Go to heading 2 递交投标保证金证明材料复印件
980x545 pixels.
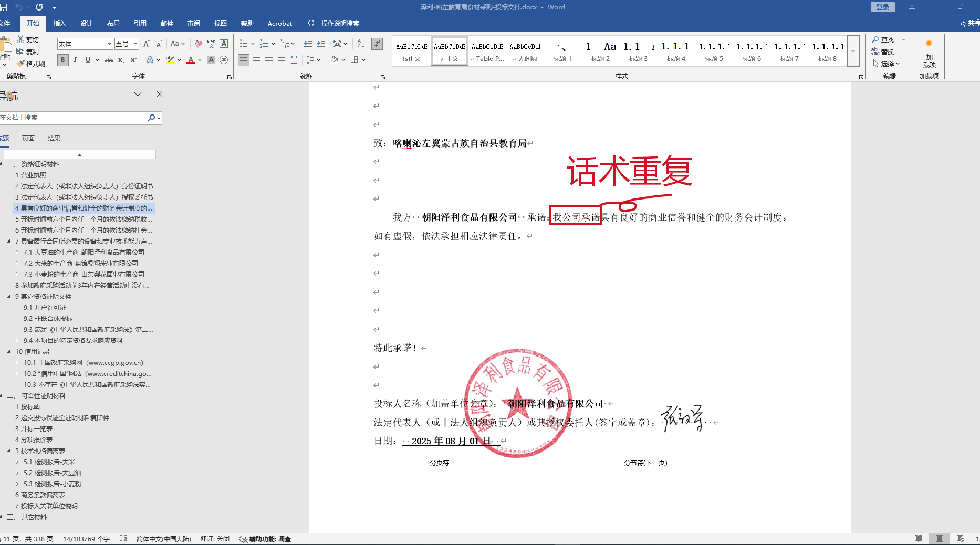coord(62,418)
